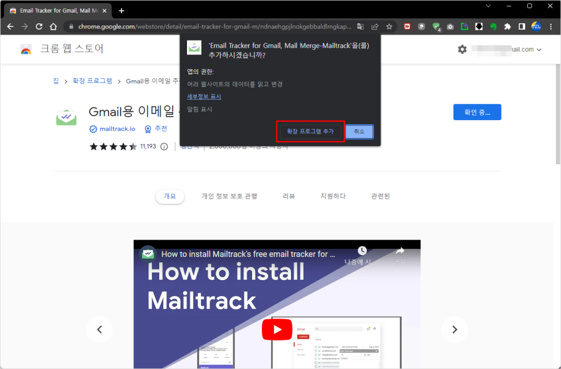Switch to the 관련된 tab
The width and height of the screenshot is (561, 369).
tap(380, 196)
